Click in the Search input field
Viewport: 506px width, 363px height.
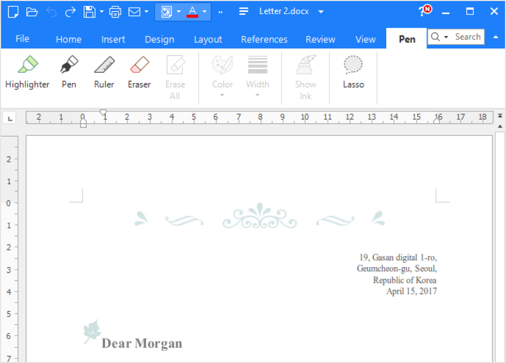[468, 37]
